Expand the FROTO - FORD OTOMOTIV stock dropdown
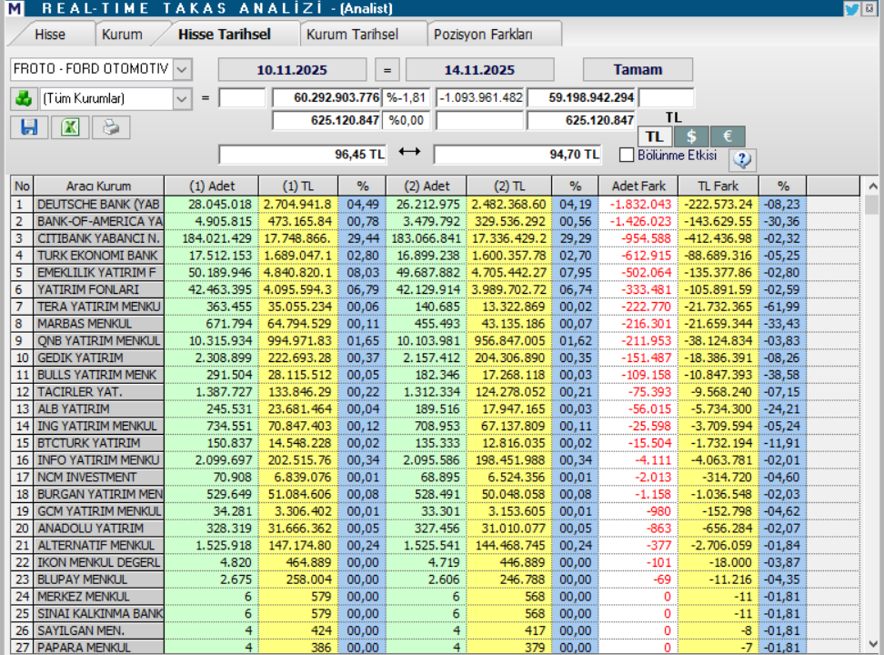Viewport: 884px width, 655px height. 182,69
